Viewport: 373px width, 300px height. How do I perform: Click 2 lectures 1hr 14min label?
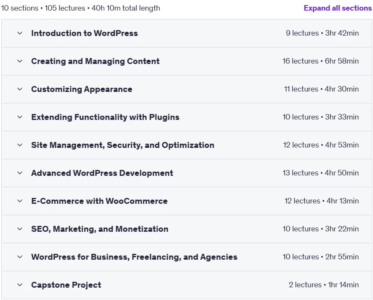point(324,285)
